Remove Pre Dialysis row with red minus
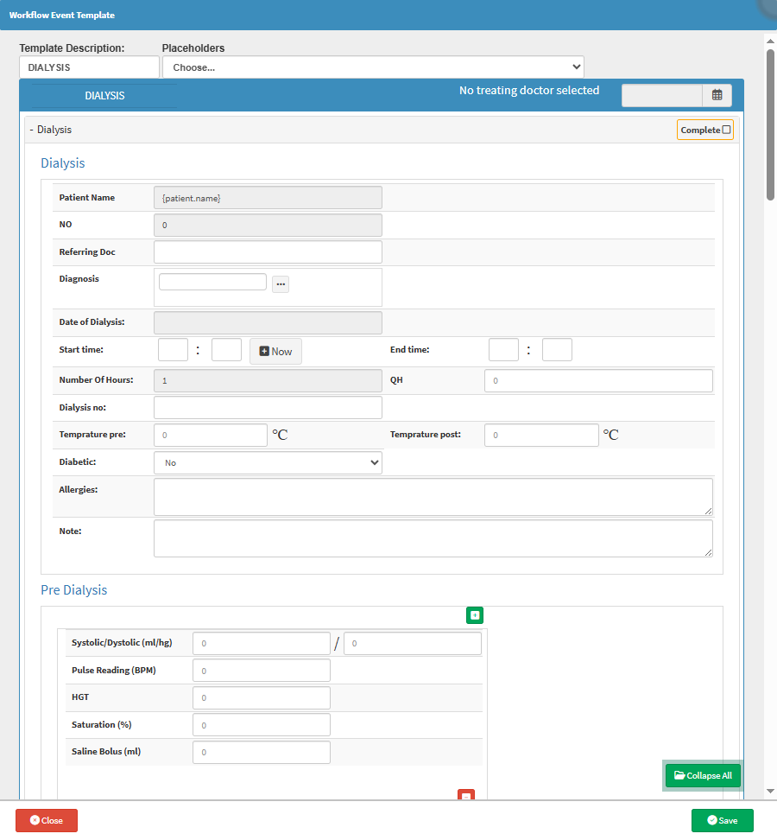 click(465, 795)
